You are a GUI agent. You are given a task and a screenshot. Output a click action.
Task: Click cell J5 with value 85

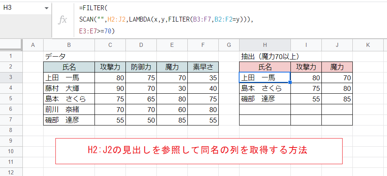point(337,99)
